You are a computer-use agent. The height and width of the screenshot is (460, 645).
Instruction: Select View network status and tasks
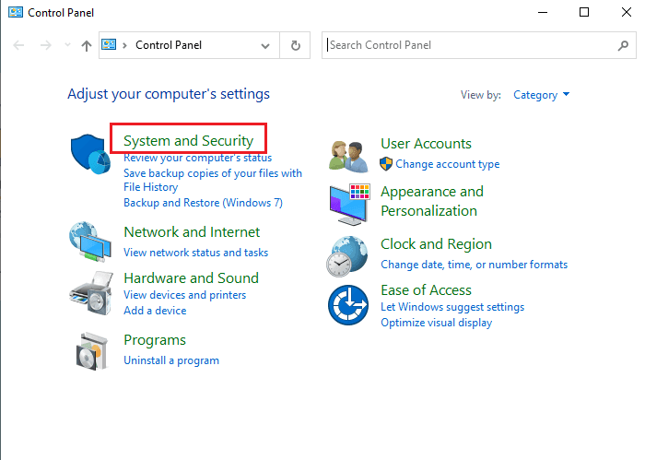click(x=195, y=253)
